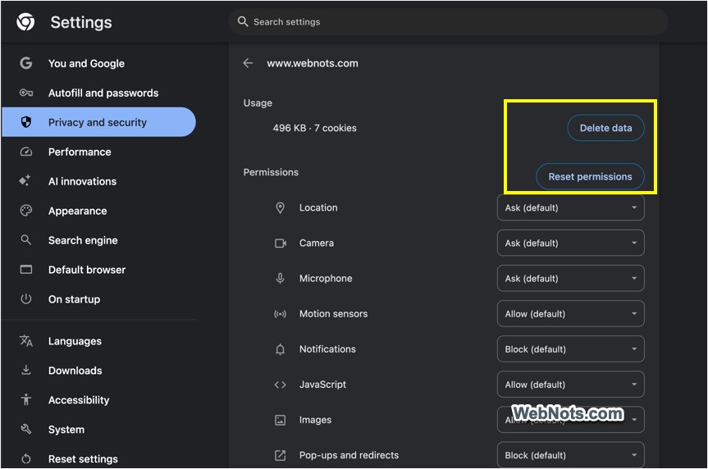This screenshot has height=469, width=708.
Task: Open the Camera permission dropdown
Action: [570, 243]
